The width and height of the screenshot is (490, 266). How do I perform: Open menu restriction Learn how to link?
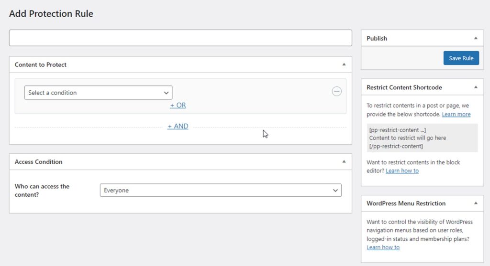pos(383,247)
